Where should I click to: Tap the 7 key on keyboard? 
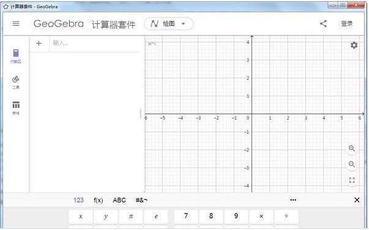coord(186,217)
